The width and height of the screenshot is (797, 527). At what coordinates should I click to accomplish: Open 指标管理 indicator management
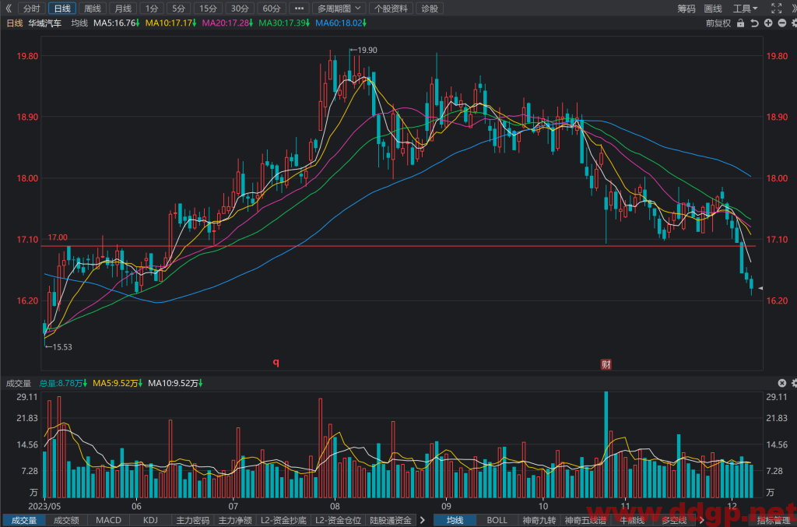(x=773, y=520)
